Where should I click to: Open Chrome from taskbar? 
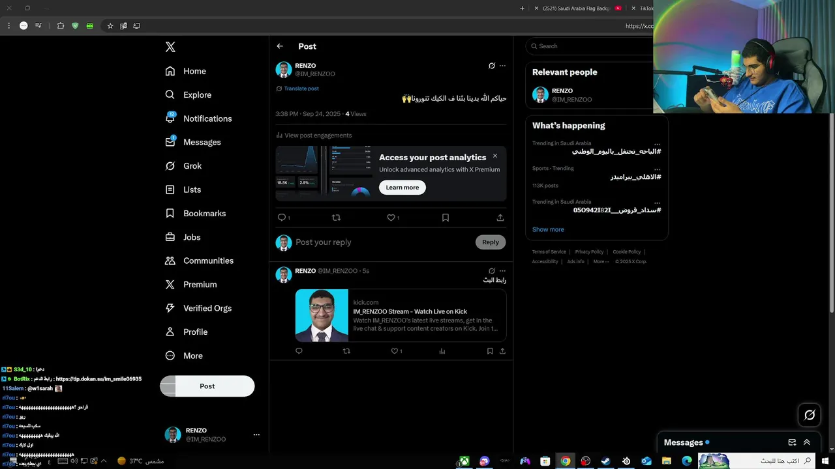pos(566,461)
